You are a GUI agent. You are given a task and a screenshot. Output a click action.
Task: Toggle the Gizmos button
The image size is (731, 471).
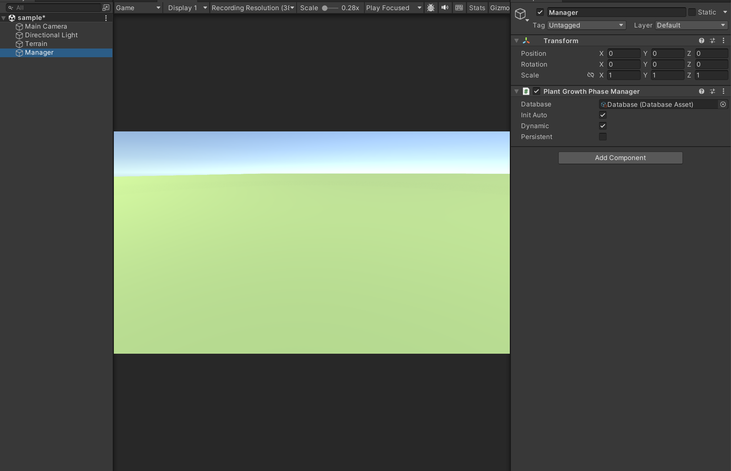[x=499, y=8]
